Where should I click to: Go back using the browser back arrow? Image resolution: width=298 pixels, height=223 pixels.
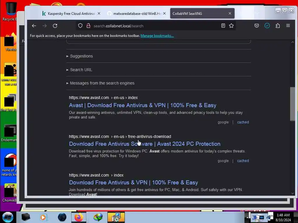pyautogui.click(x=34, y=26)
